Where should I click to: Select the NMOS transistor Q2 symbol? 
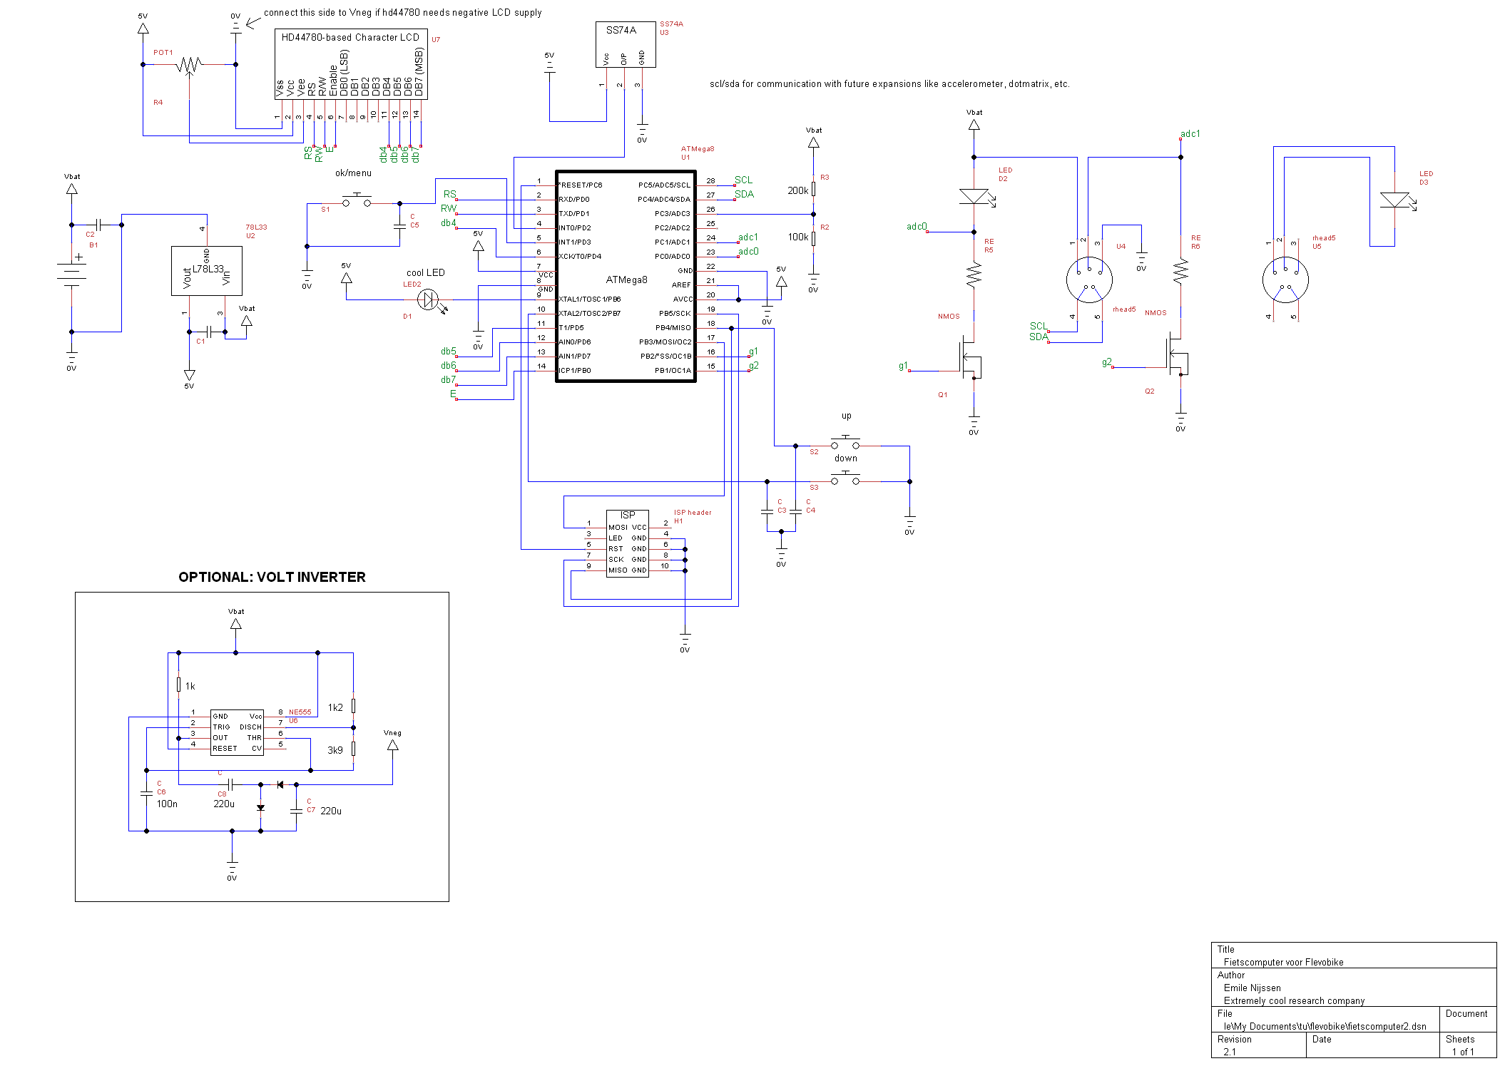click(1175, 354)
